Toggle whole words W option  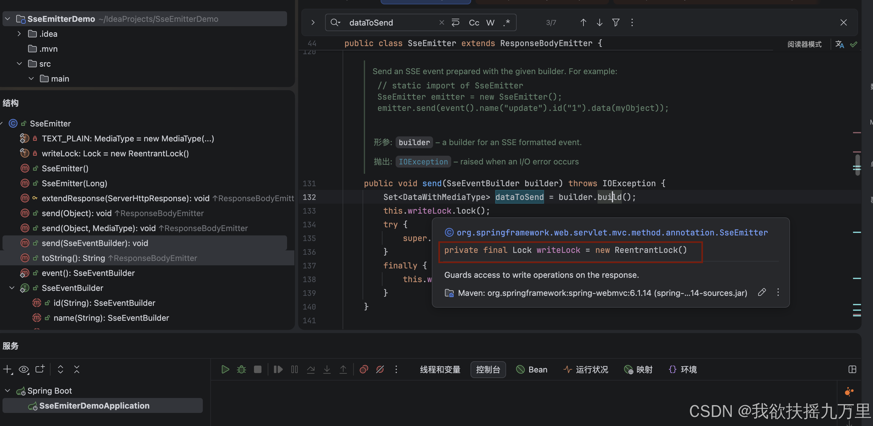[490, 22]
